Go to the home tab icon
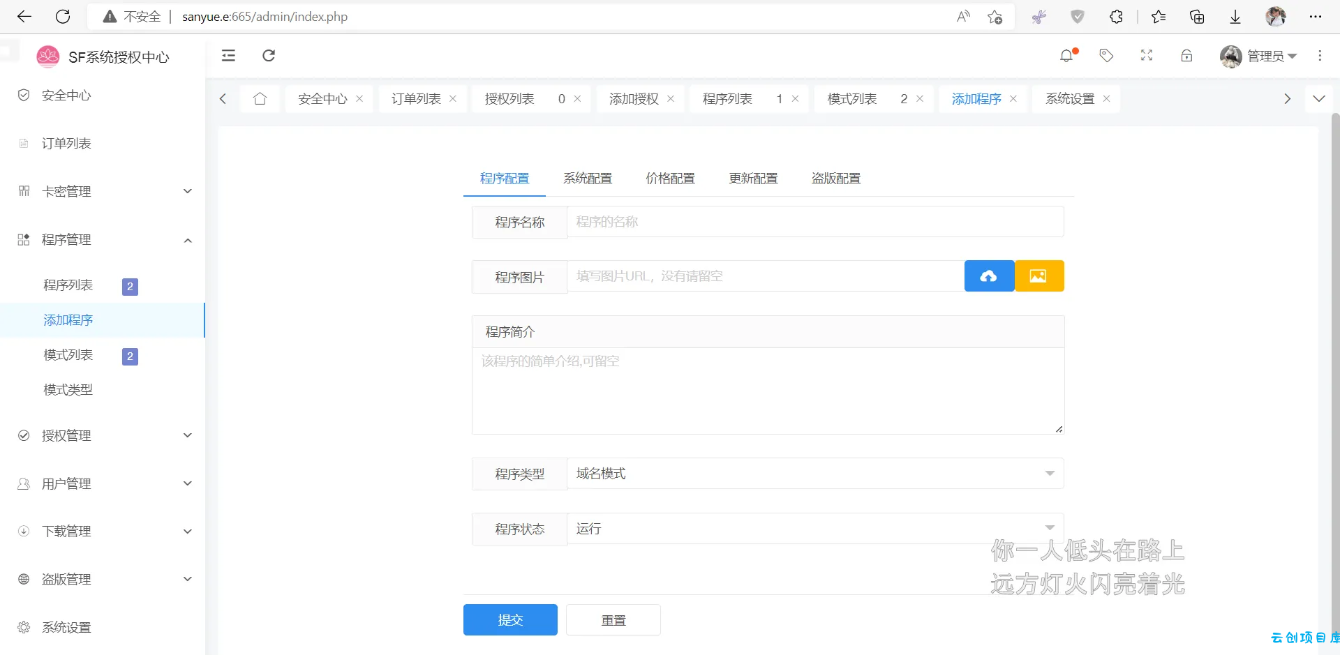The height and width of the screenshot is (655, 1340). (260, 99)
